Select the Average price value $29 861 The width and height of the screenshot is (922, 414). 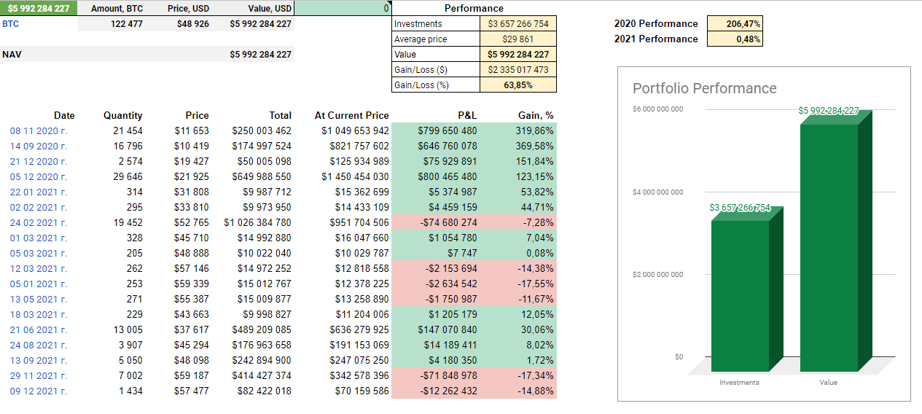517,39
